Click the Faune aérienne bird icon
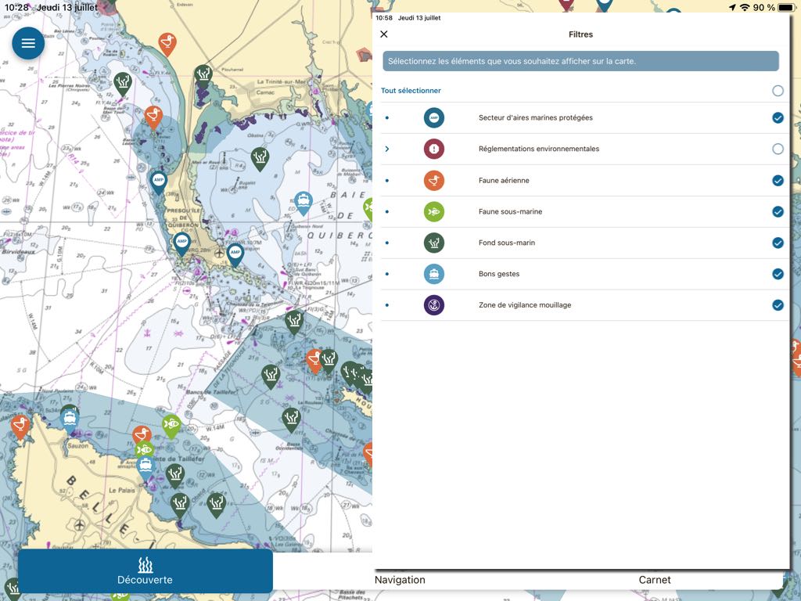Viewport: 801px width, 601px height. pyautogui.click(x=433, y=181)
